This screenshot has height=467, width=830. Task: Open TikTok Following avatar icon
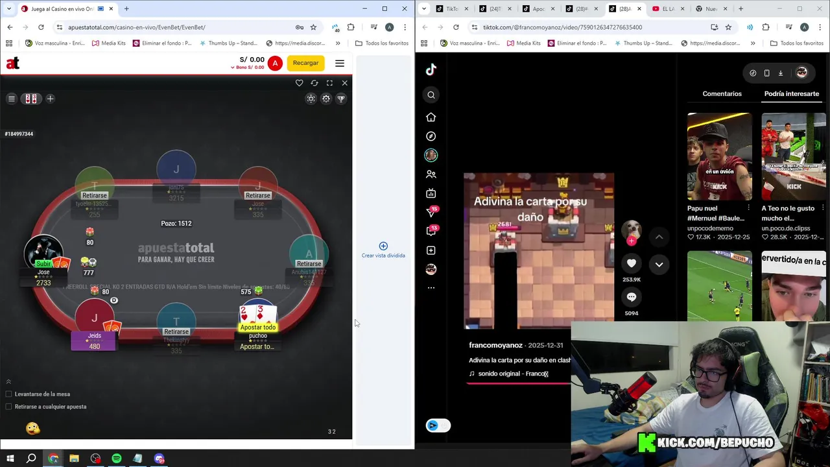(431, 155)
